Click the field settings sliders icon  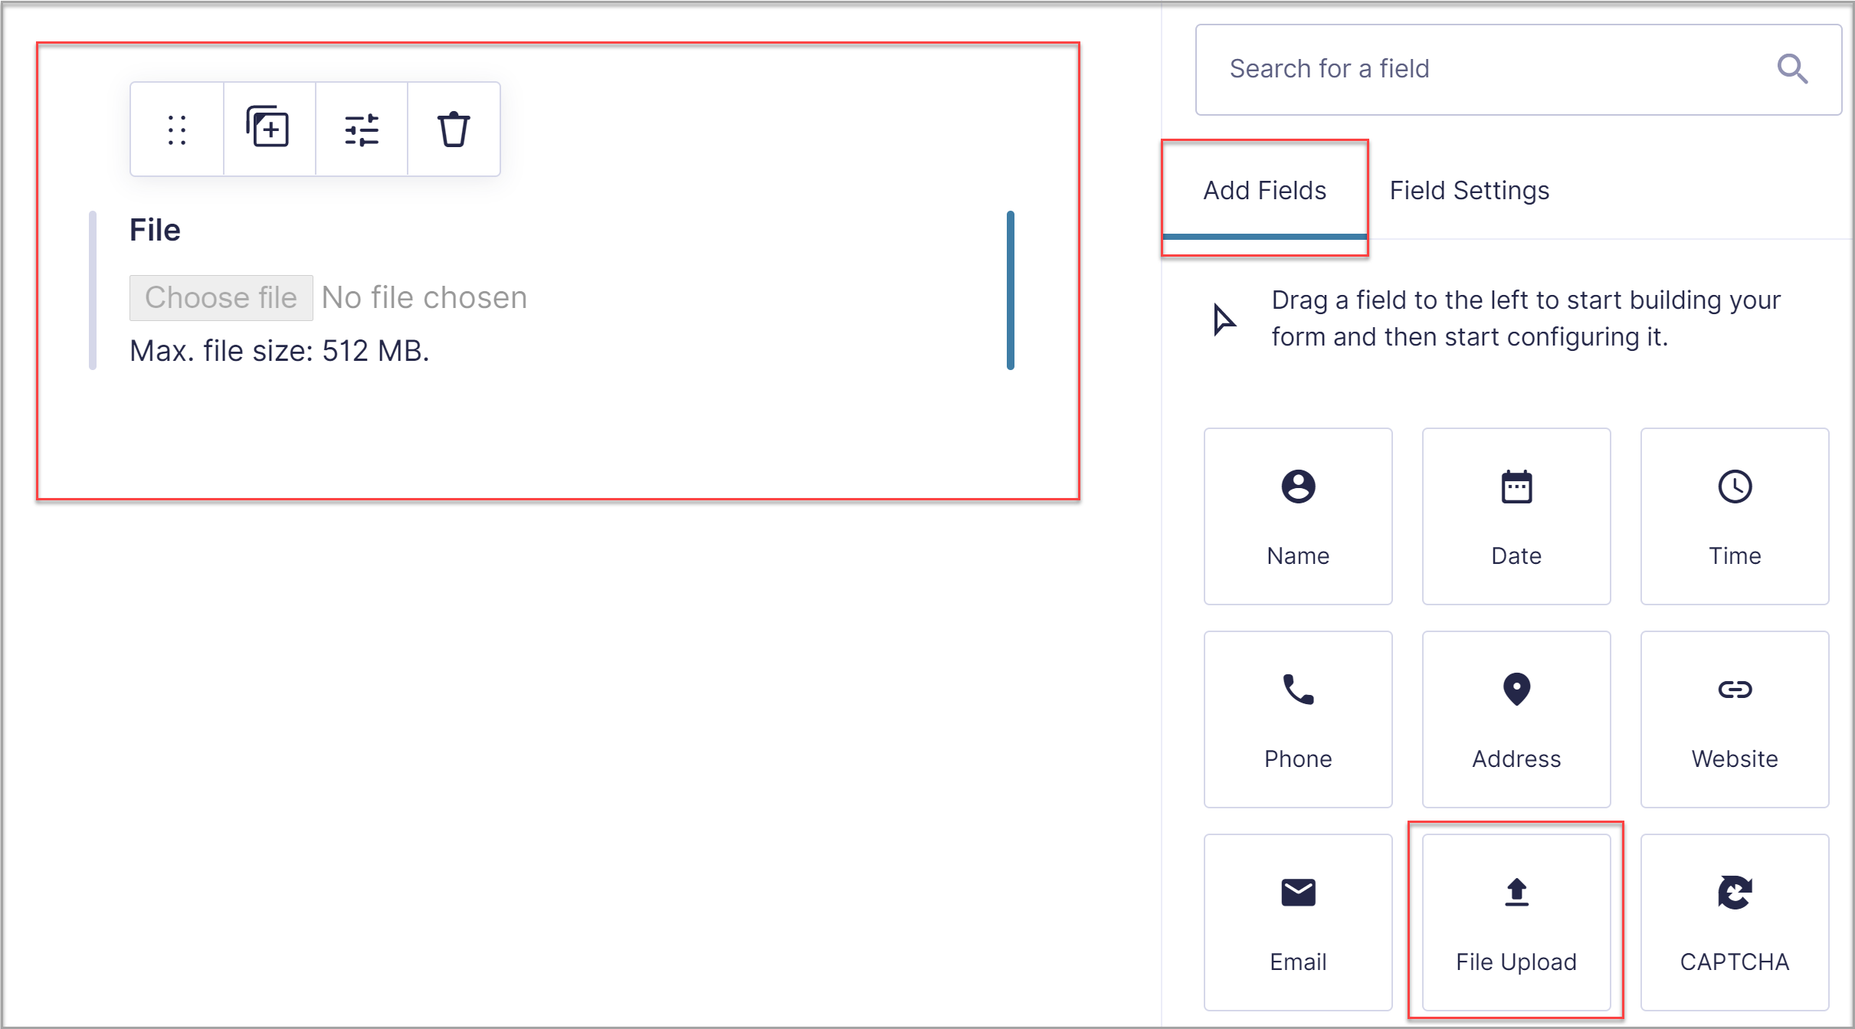(x=360, y=126)
